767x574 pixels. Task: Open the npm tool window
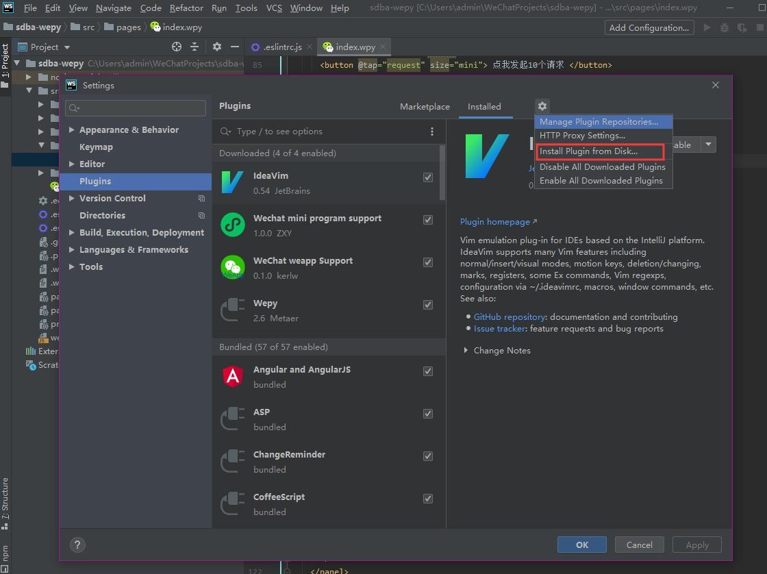click(5, 558)
